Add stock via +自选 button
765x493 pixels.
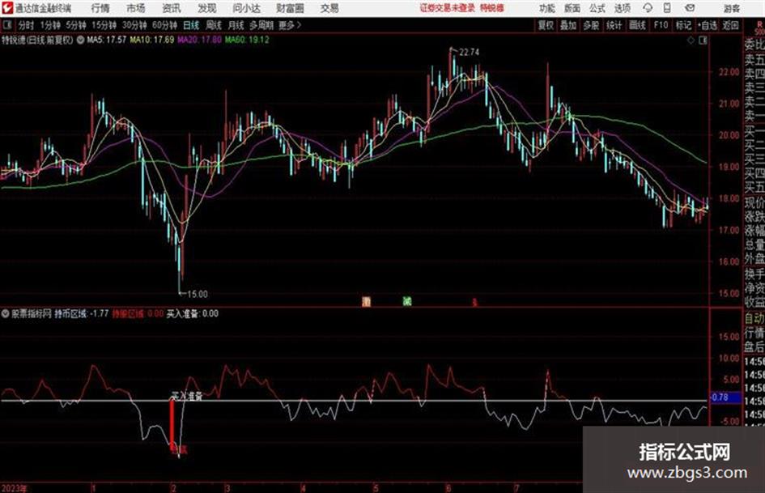tap(708, 25)
